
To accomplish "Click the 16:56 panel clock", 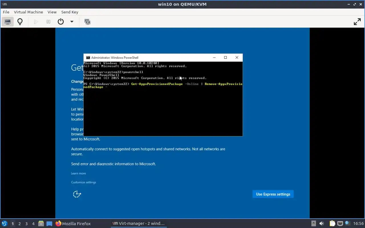I will (358, 223).
